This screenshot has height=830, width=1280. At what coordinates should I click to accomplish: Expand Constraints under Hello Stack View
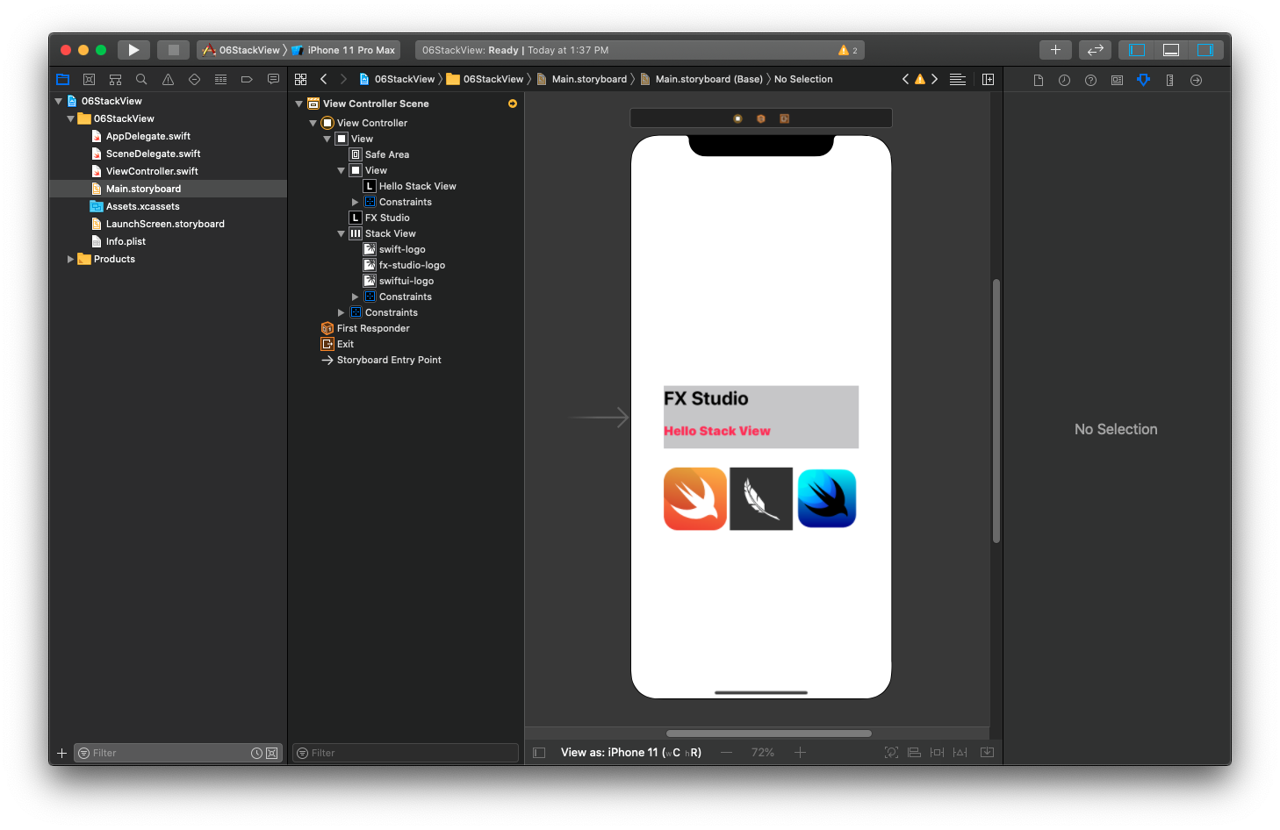[355, 202]
